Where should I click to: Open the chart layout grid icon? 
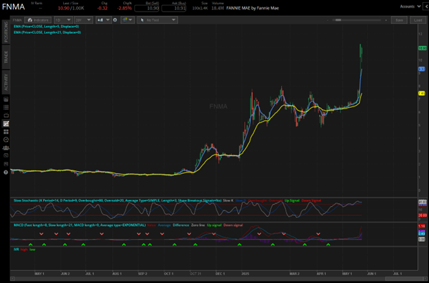pyautogui.click(x=127, y=20)
